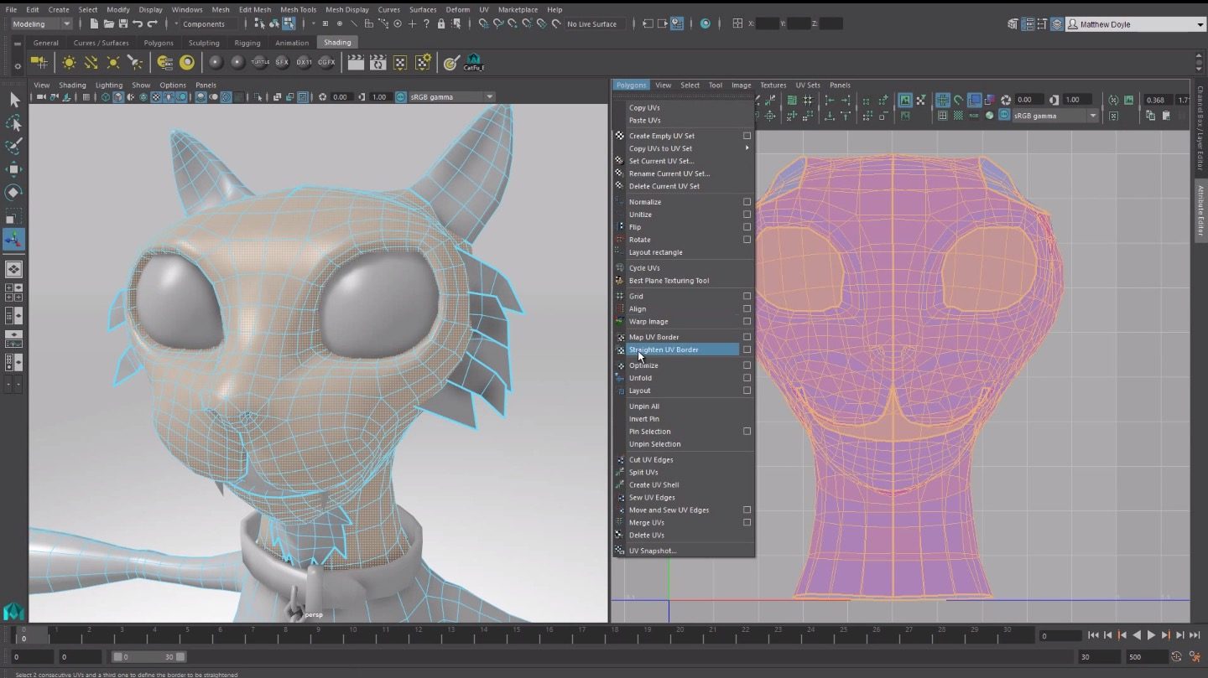
Task: Expand the Copy UVs to UV Set submenu
Action: tap(684, 148)
